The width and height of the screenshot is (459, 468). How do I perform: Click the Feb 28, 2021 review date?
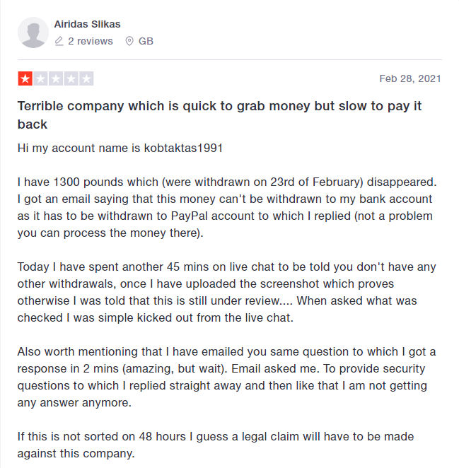point(410,78)
